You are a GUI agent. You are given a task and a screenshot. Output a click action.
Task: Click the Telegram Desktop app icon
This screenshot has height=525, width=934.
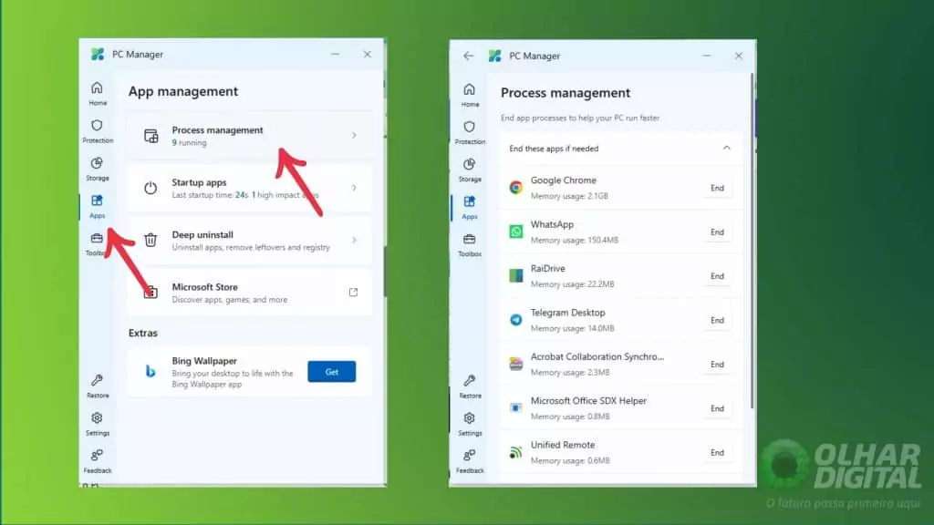(516, 320)
